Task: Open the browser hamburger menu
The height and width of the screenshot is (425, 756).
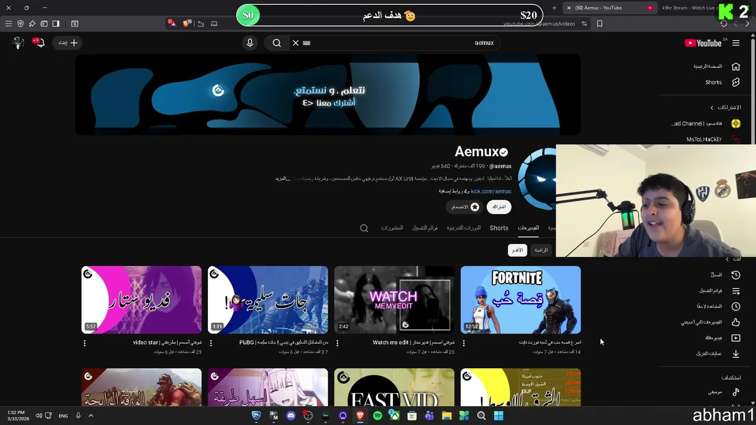Action: coord(8,24)
